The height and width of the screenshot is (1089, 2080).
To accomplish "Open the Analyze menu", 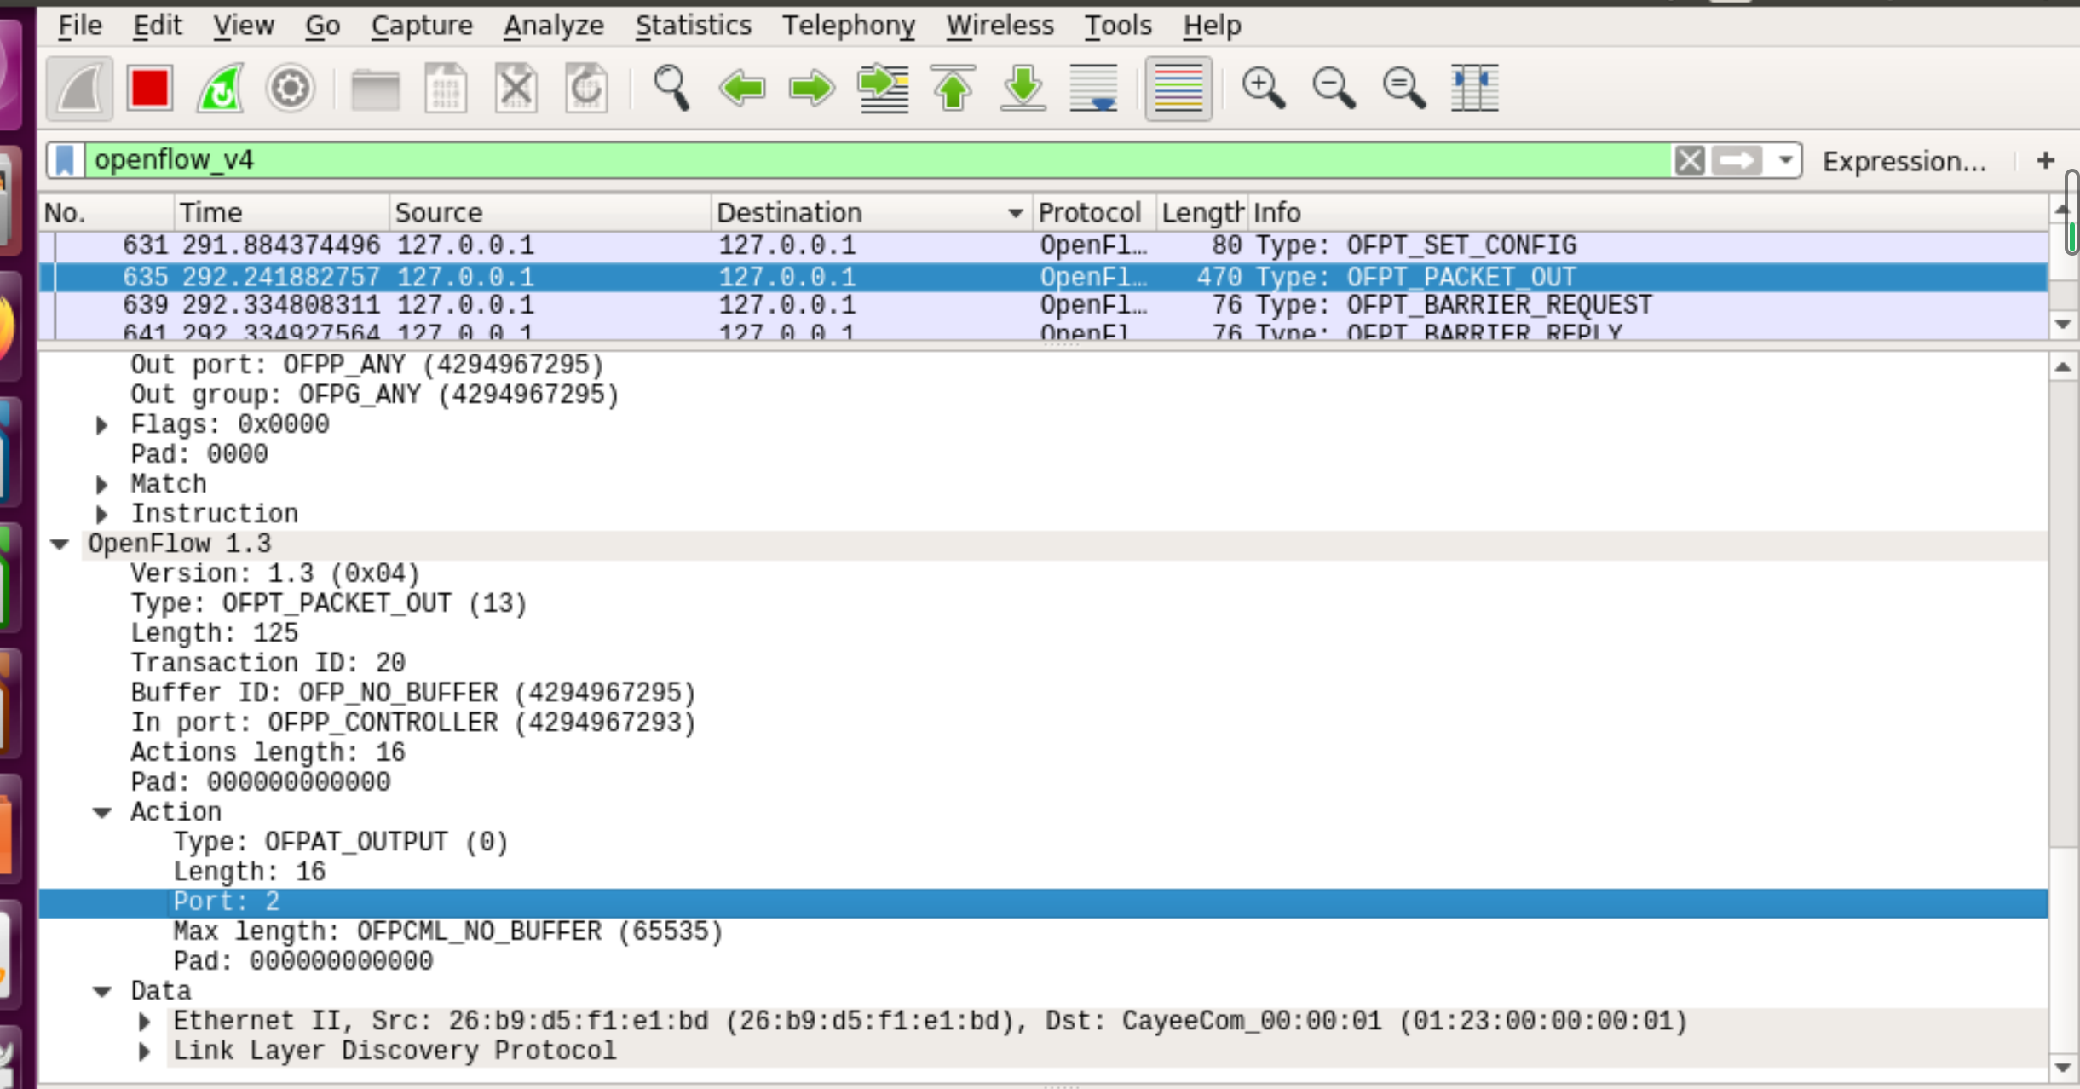I will (553, 26).
